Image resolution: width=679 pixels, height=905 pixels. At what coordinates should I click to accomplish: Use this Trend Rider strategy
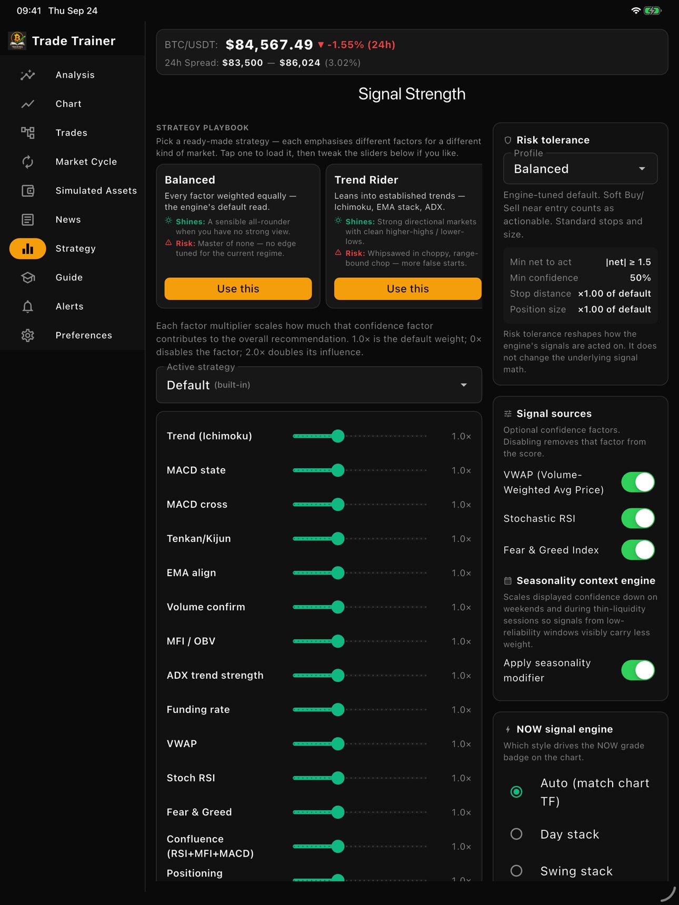point(407,289)
